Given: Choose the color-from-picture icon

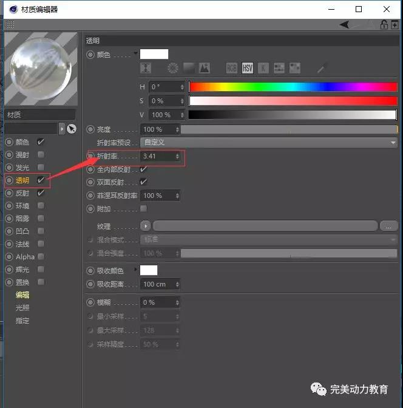Looking at the screenshot, I should [204, 68].
